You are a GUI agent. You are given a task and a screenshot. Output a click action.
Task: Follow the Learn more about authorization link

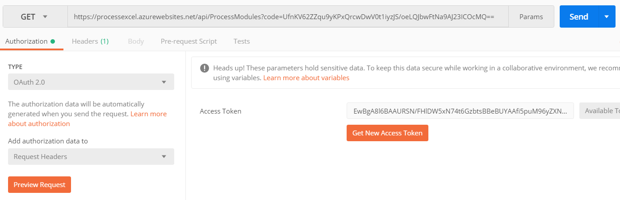(x=87, y=119)
